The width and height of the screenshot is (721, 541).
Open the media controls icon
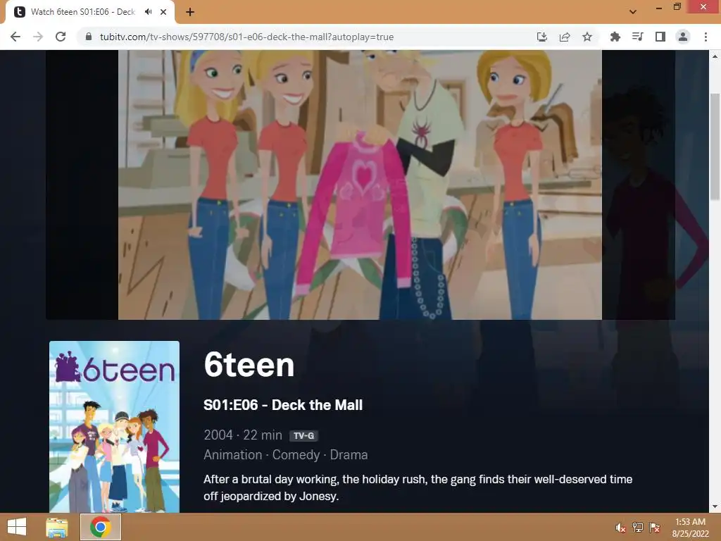click(x=637, y=37)
